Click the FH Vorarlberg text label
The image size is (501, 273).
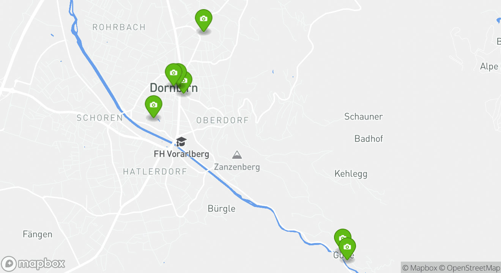coord(181,154)
